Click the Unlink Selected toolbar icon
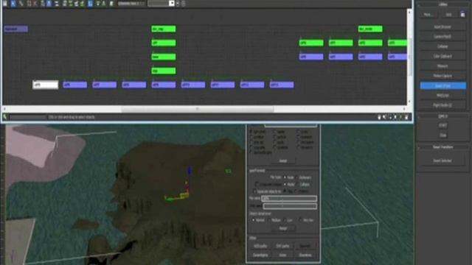The image size is (472, 265). point(29,3)
